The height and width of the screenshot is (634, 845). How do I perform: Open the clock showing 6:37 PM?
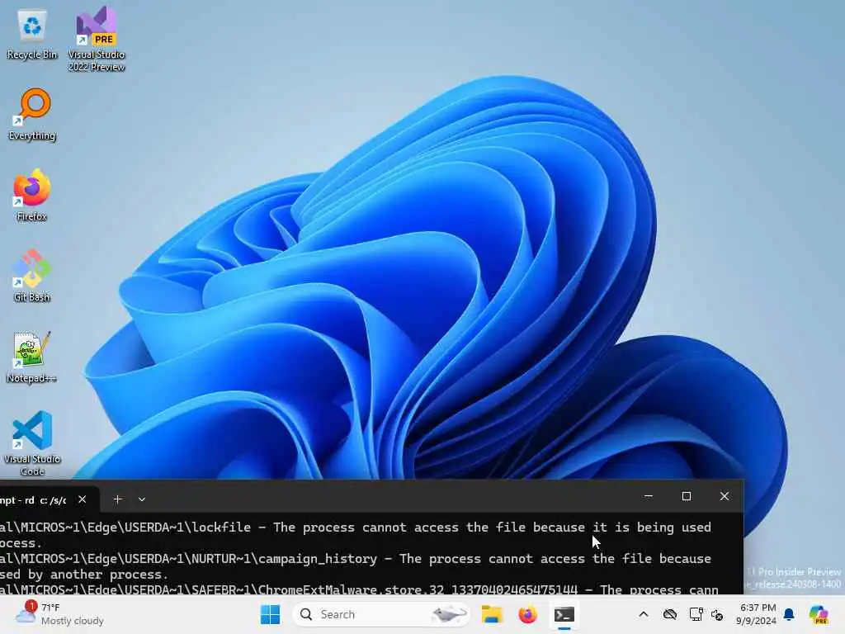(756, 614)
